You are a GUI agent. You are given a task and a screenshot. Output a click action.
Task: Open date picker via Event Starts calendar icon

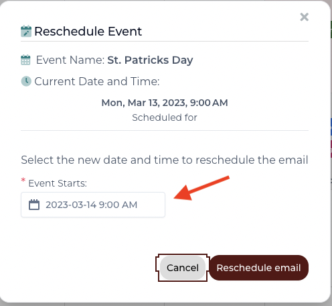pos(34,205)
